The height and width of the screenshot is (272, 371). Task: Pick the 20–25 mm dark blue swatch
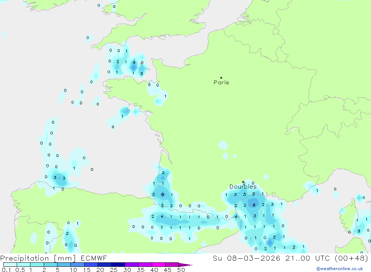[105, 265]
